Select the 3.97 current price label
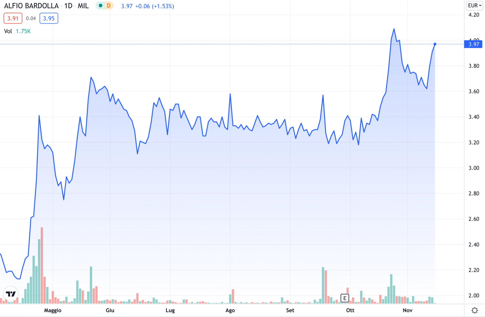Screen dimensions: 485x317 click(x=473, y=44)
